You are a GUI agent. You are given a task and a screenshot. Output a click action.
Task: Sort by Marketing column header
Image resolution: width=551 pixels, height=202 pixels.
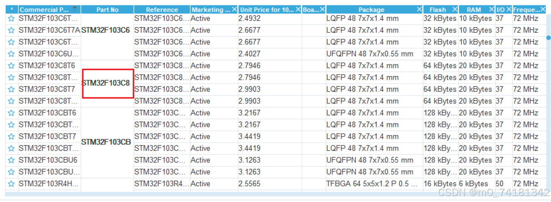pos(210,10)
